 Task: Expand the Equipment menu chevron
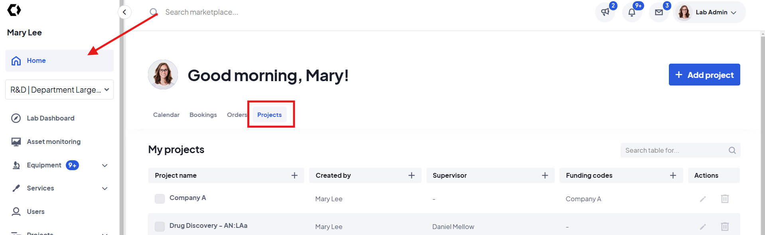105,165
